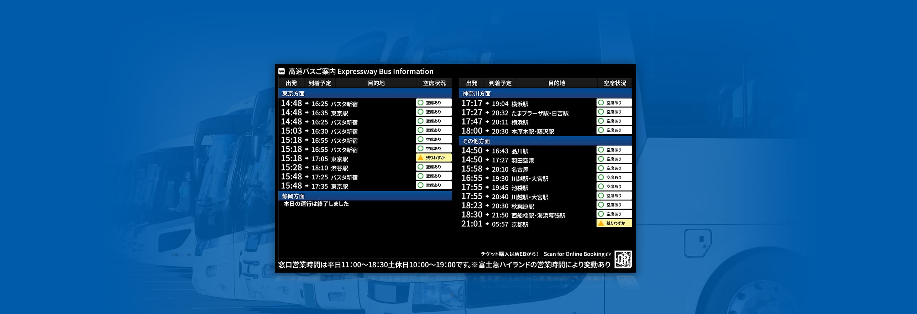Click the 18:30 西船橋駅・海浜幕張駅 row

[513, 215]
